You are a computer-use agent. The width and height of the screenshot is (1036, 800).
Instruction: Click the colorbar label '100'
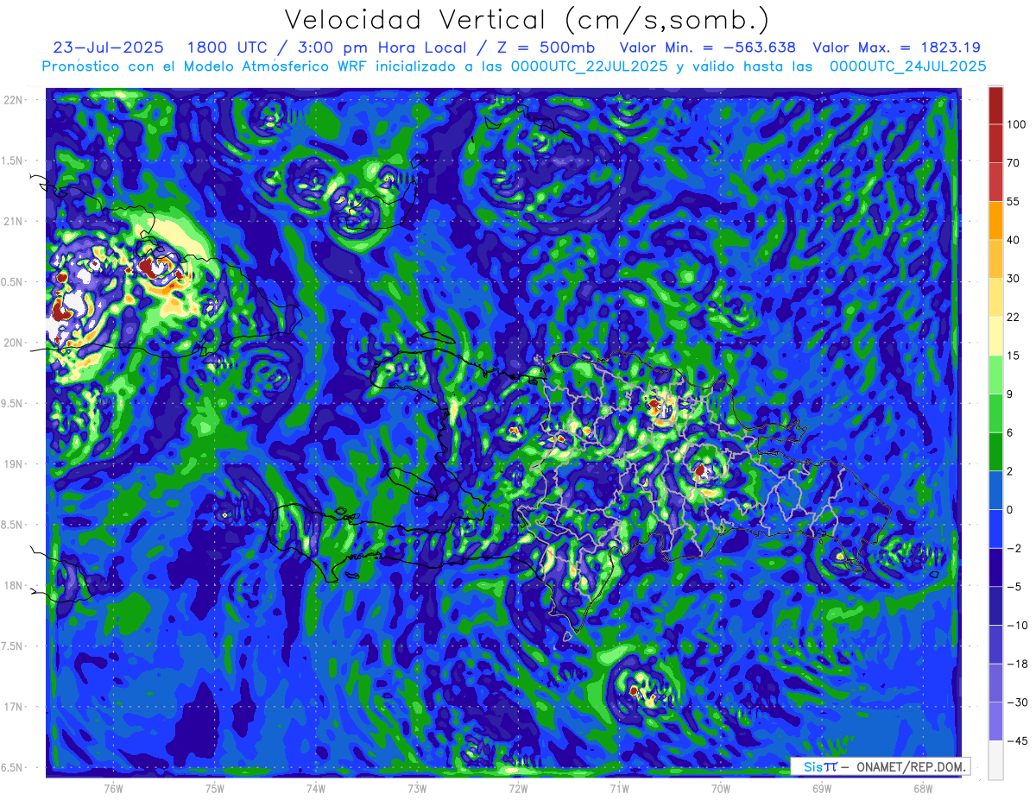1016,124
